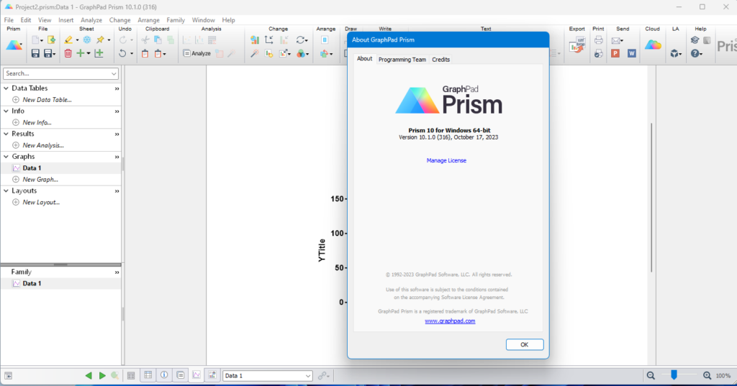This screenshot has width=737, height=386.
Task: Click OK in About GraphPad Prism dialog
Action: (x=525, y=345)
